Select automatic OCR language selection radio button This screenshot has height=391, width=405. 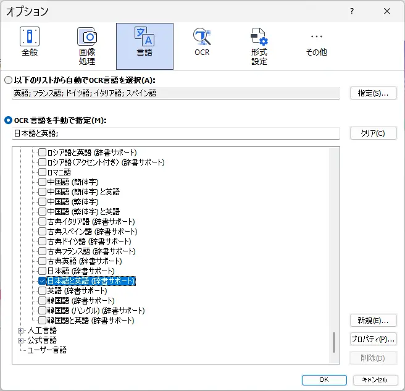[8, 80]
